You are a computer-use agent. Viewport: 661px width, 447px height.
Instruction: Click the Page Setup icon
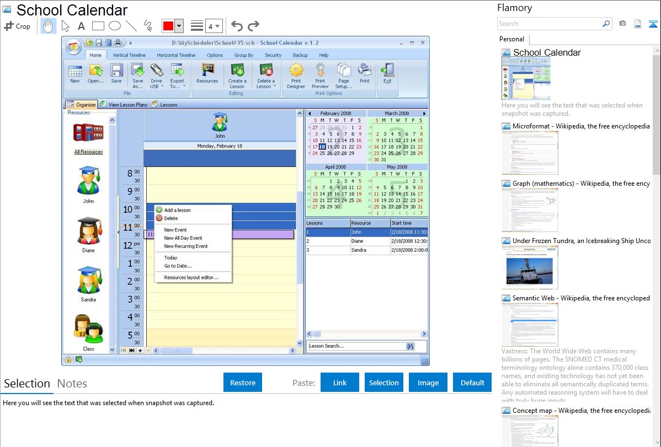point(344,76)
